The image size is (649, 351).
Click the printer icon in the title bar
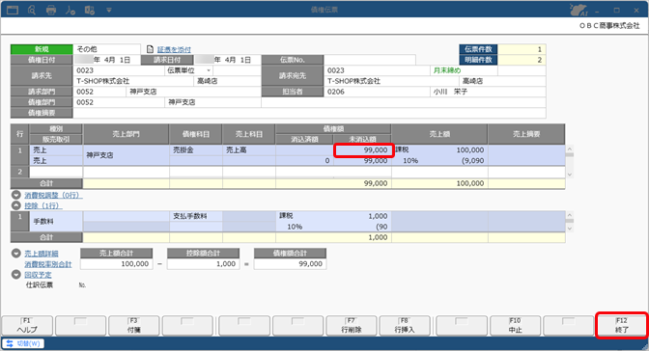[51, 10]
